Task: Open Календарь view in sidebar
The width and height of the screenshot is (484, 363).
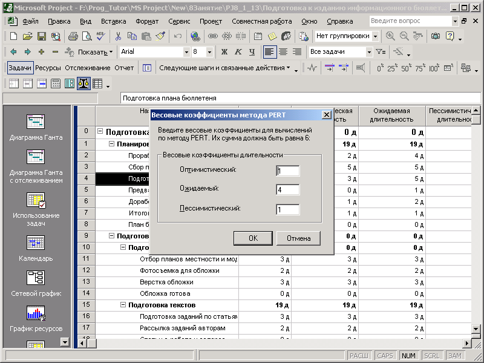Action: tap(36, 248)
